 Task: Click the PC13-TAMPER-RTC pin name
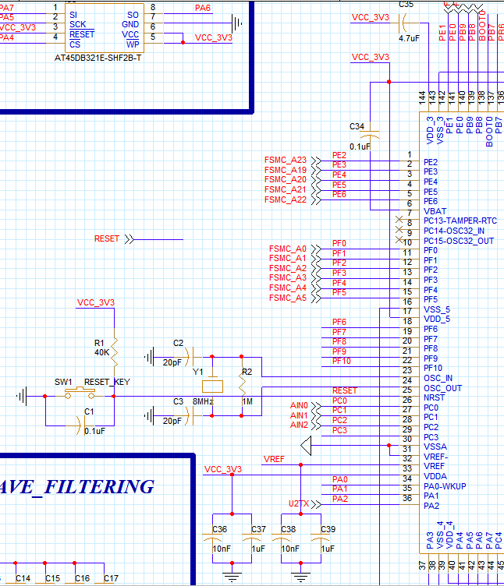click(460, 221)
